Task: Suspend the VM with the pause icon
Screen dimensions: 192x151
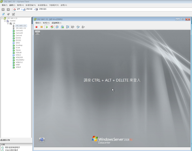Action: [x=41, y=27]
